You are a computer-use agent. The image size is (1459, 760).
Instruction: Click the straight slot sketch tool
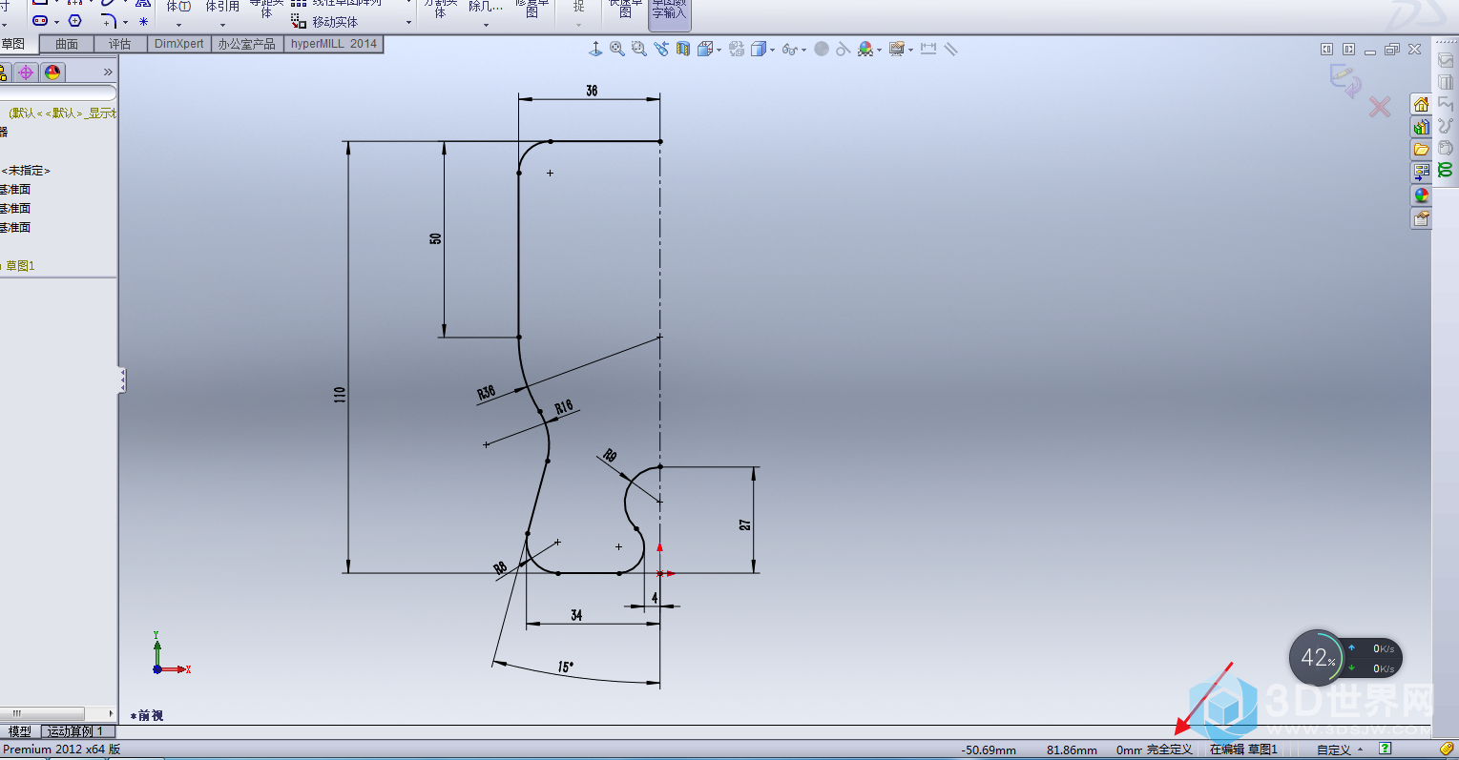40,21
